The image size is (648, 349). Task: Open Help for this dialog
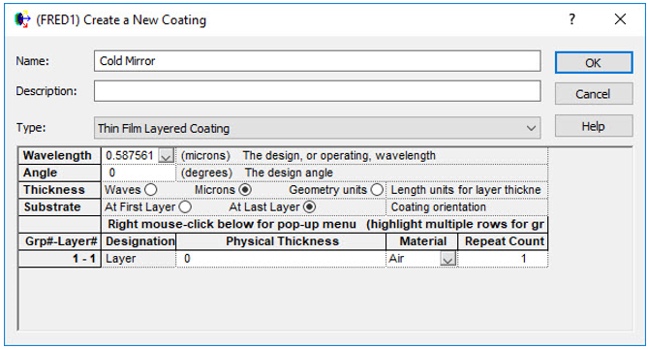[x=594, y=126]
